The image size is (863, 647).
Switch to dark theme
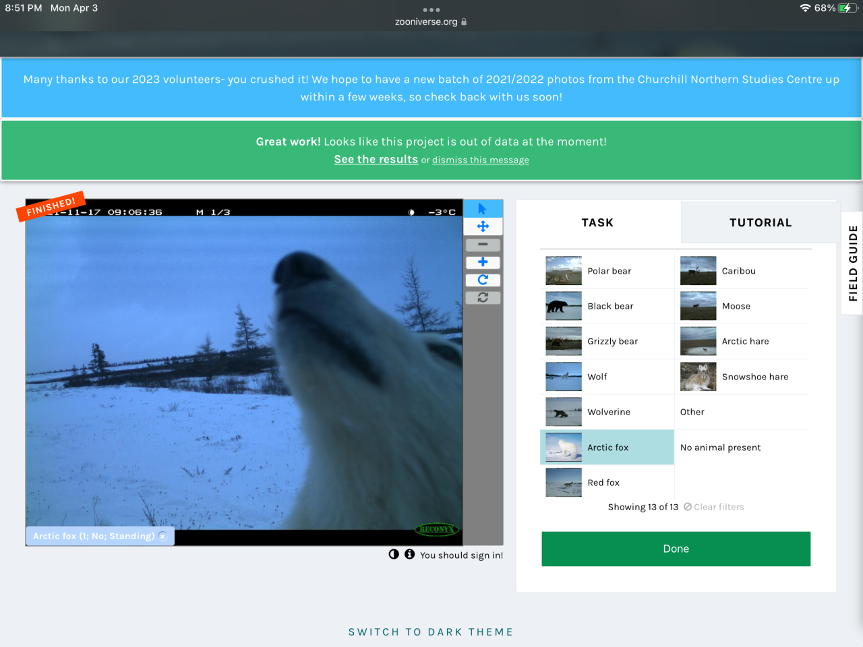tap(431, 632)
